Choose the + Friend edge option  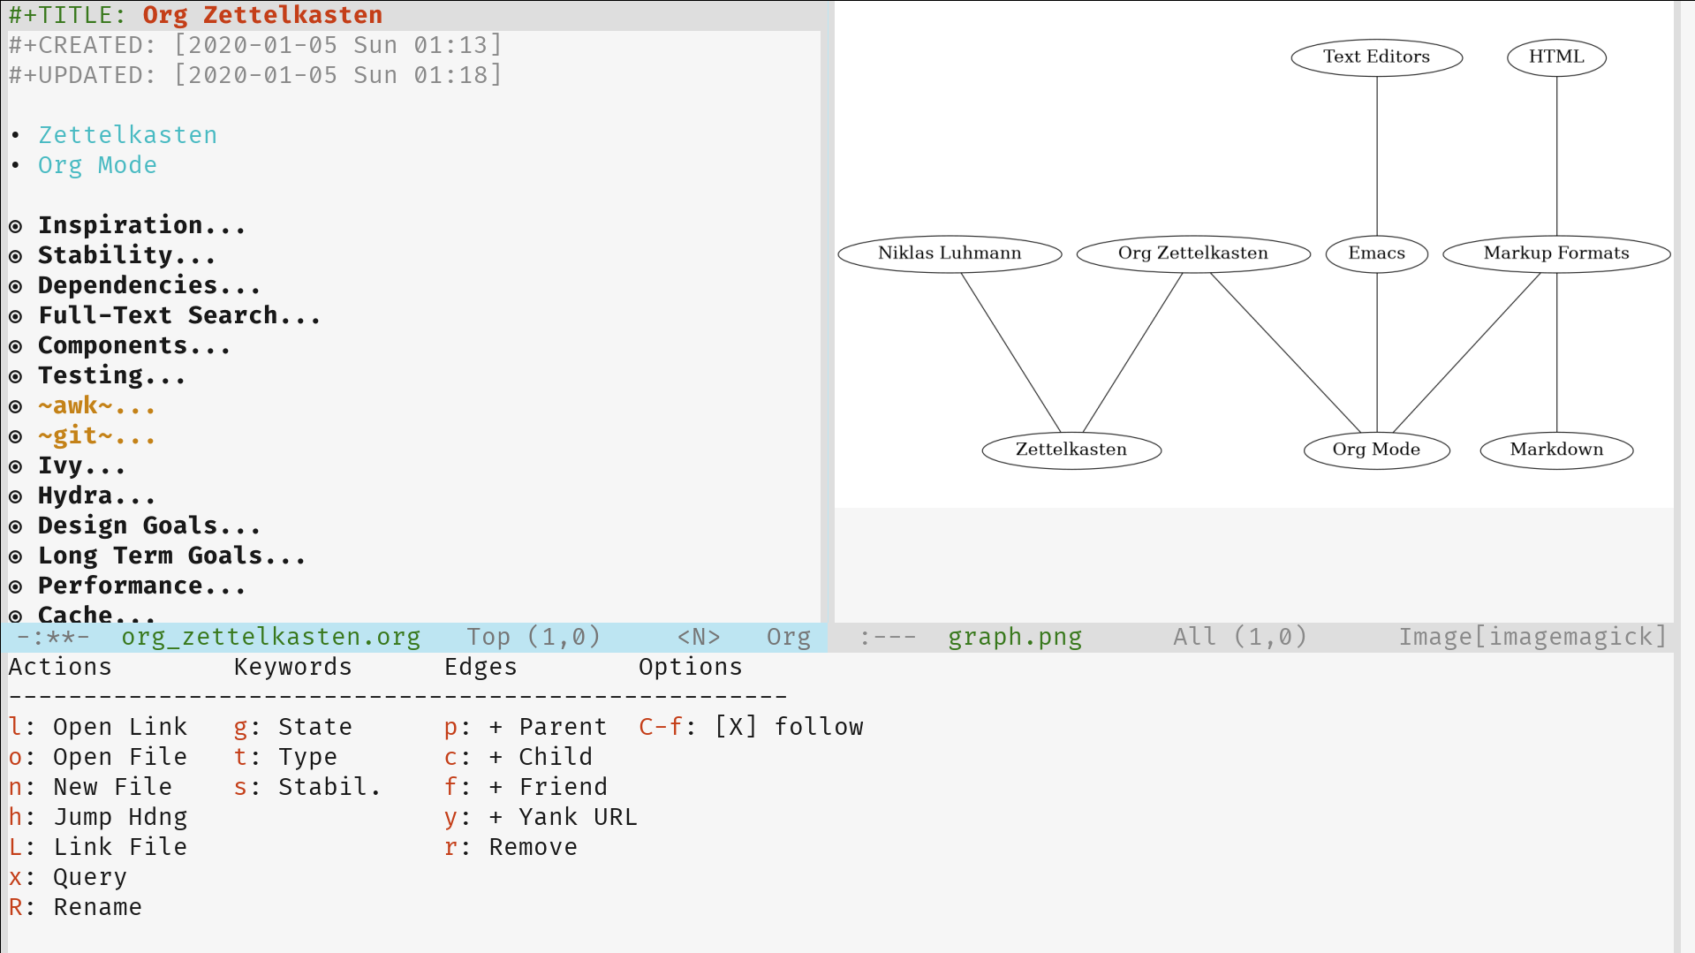pos(526,787)
